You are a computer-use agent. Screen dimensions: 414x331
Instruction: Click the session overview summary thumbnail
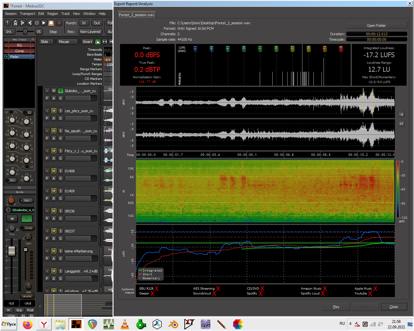coord(78,305)
